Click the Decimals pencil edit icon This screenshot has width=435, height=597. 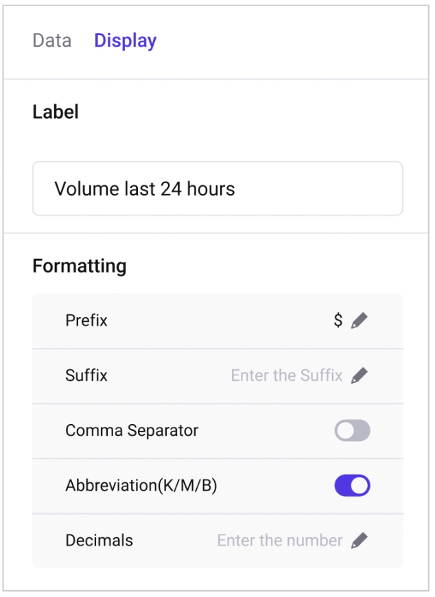coord(359,540)
